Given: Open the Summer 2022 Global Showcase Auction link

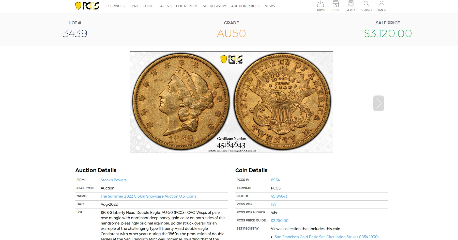Looking at the screenshot, I should [148, 196].
